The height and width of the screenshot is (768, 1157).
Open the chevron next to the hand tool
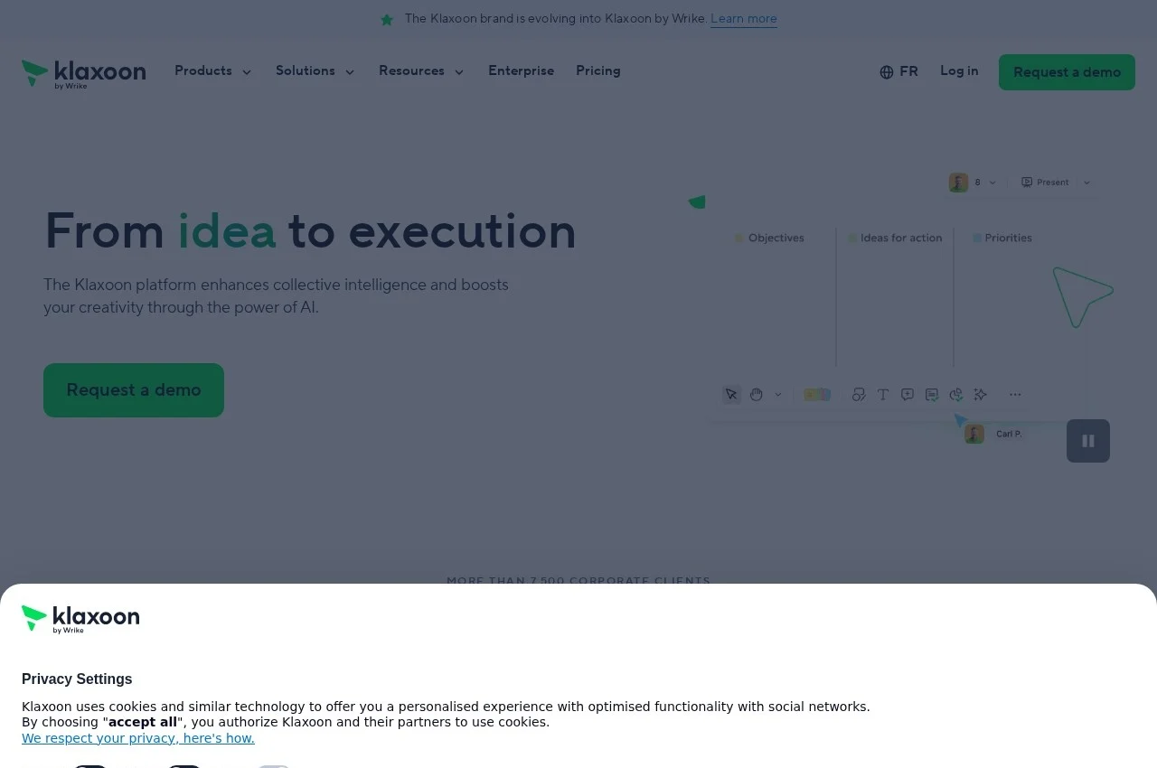tap(777, 395)
